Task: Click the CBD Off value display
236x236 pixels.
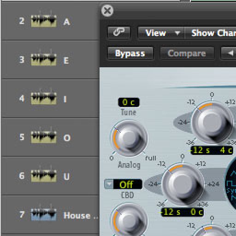Action: (x=128, y=184)
